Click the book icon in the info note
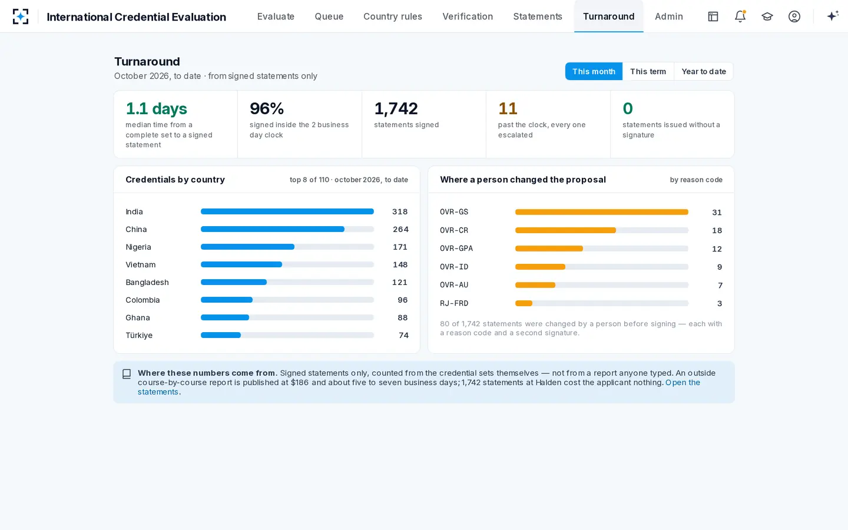 click(x=127, y=374)
